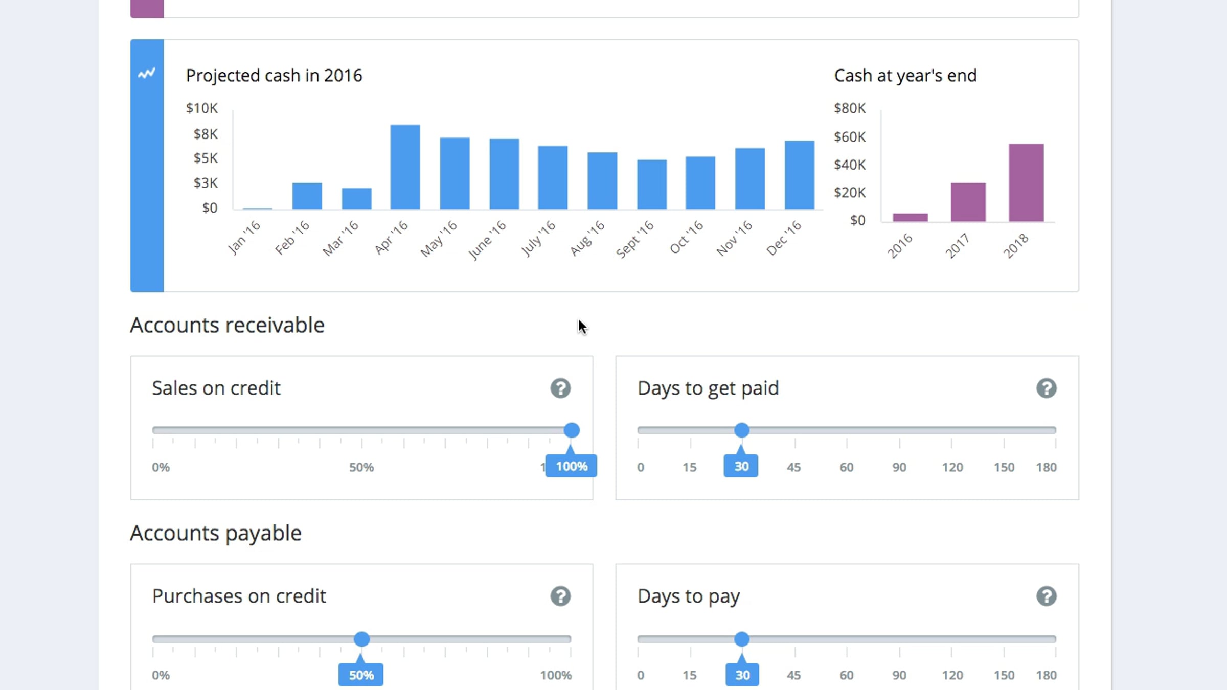Open help for Days to get paid
The image size is (1227, 690).
coord(1046,388)
